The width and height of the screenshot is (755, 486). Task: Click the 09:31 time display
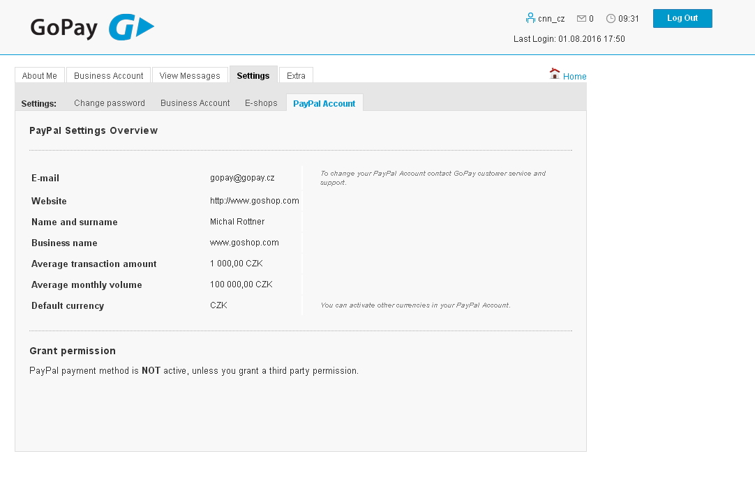(x=629, y=19)
